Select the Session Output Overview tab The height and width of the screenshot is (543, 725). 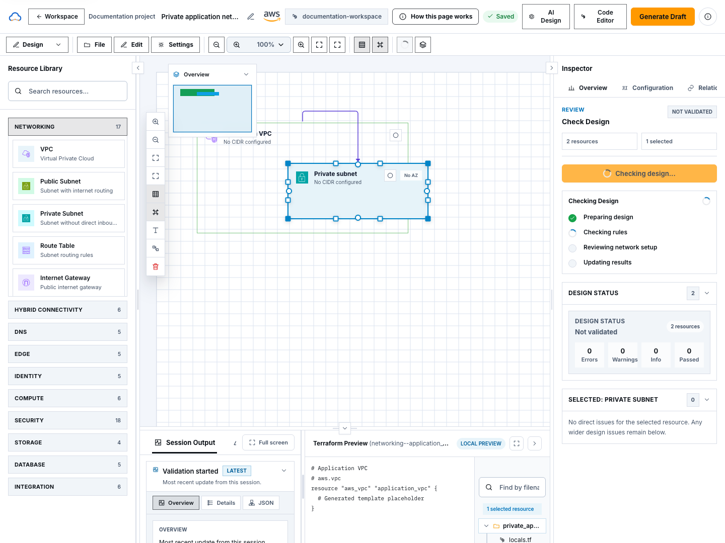coord(176,503)
